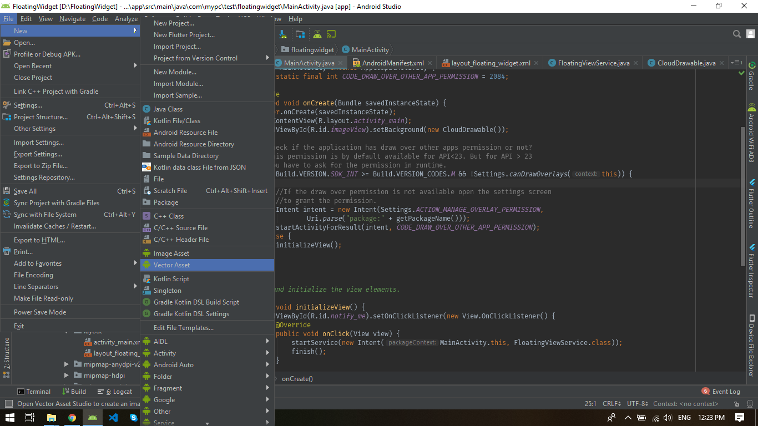Click the green cast screen toolbar icon
Screen dimensions: 758x426
[331, 34]
